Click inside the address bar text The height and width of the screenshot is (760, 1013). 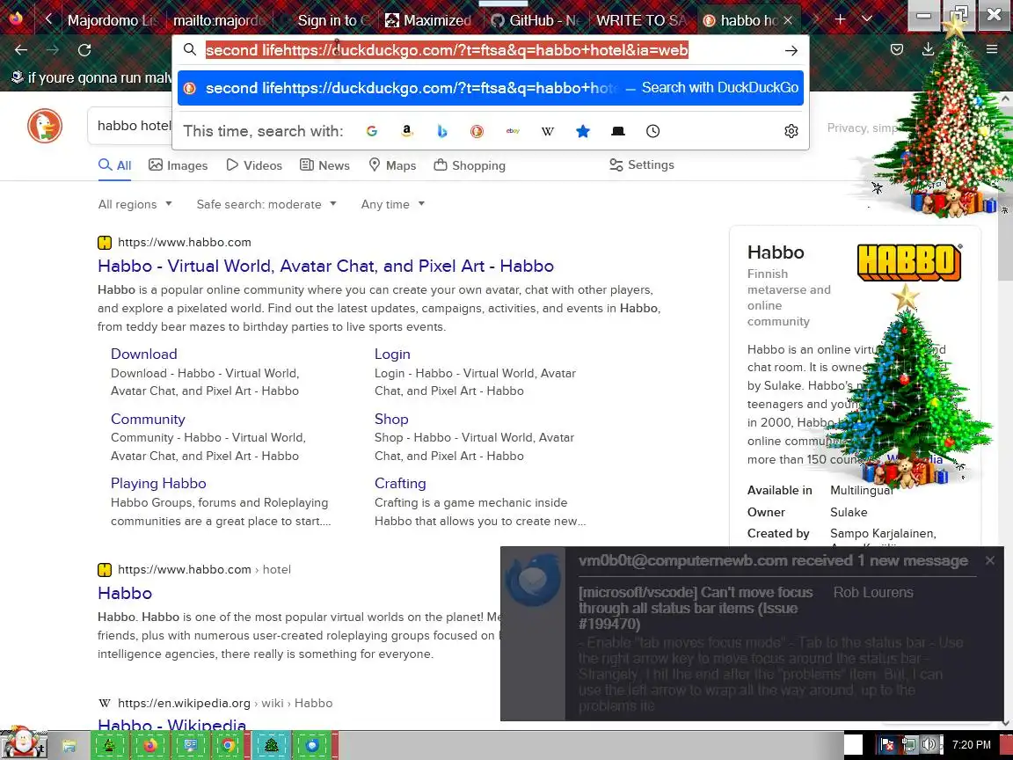[447, 50]
